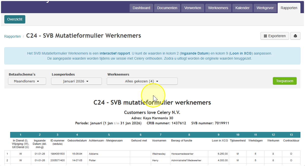Image resolution: width=305 pixels, height=166 pixels.
Task: Select the Rapporten tab
Action: (x=289, y=8)
